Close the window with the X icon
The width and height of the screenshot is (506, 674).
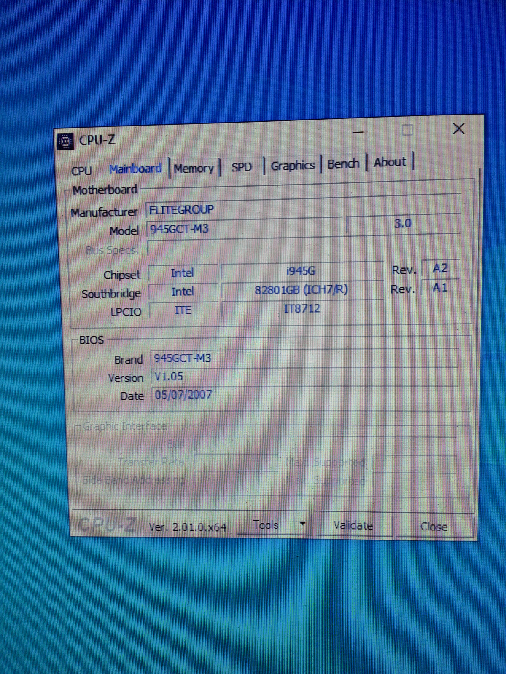(x=459, y=128)
